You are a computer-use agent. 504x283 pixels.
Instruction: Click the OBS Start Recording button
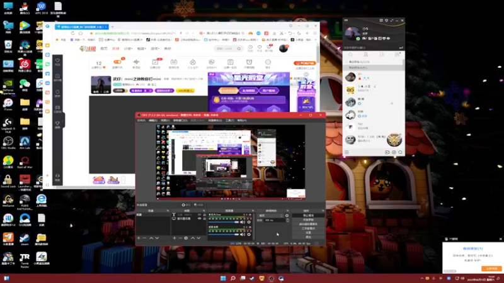pyautogui.click(x=308, y=219)
